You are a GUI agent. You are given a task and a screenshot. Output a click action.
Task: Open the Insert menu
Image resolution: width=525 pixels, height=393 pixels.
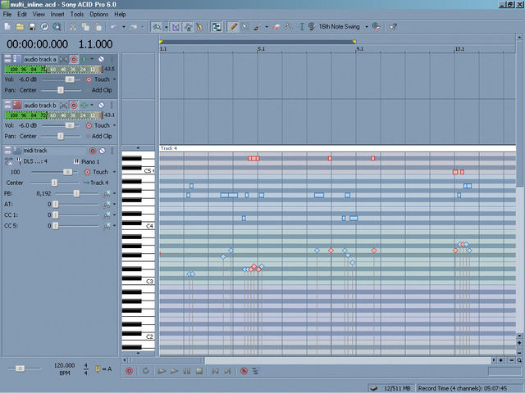[57, 15]
